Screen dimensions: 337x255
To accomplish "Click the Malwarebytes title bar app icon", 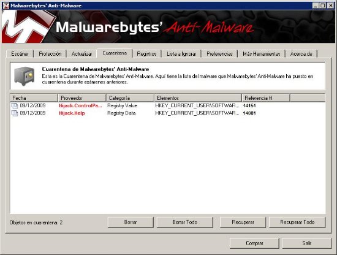I will pyautogui.click(x=6, y=6).
